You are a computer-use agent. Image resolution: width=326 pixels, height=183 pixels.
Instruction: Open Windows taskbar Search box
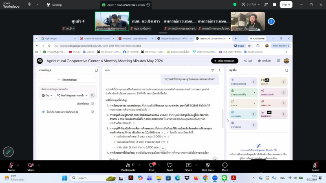point(93,178)
